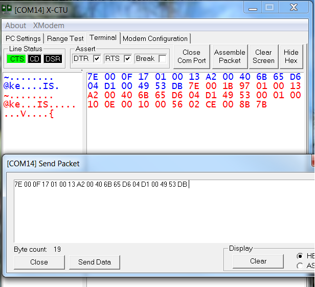Image resolution: width=315 pixels, height=287 pixels.
Task: Select the HEX display radio button
Action: point(300,255)
